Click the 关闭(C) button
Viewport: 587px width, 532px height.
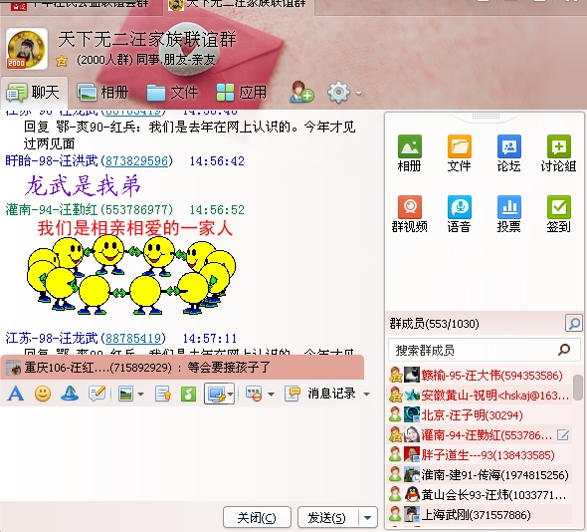coord(257,518)
